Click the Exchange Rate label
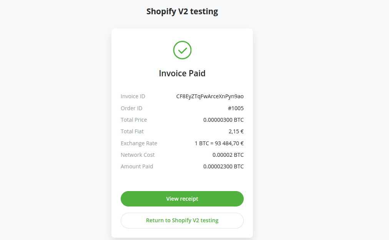 [x=139, y=143]
